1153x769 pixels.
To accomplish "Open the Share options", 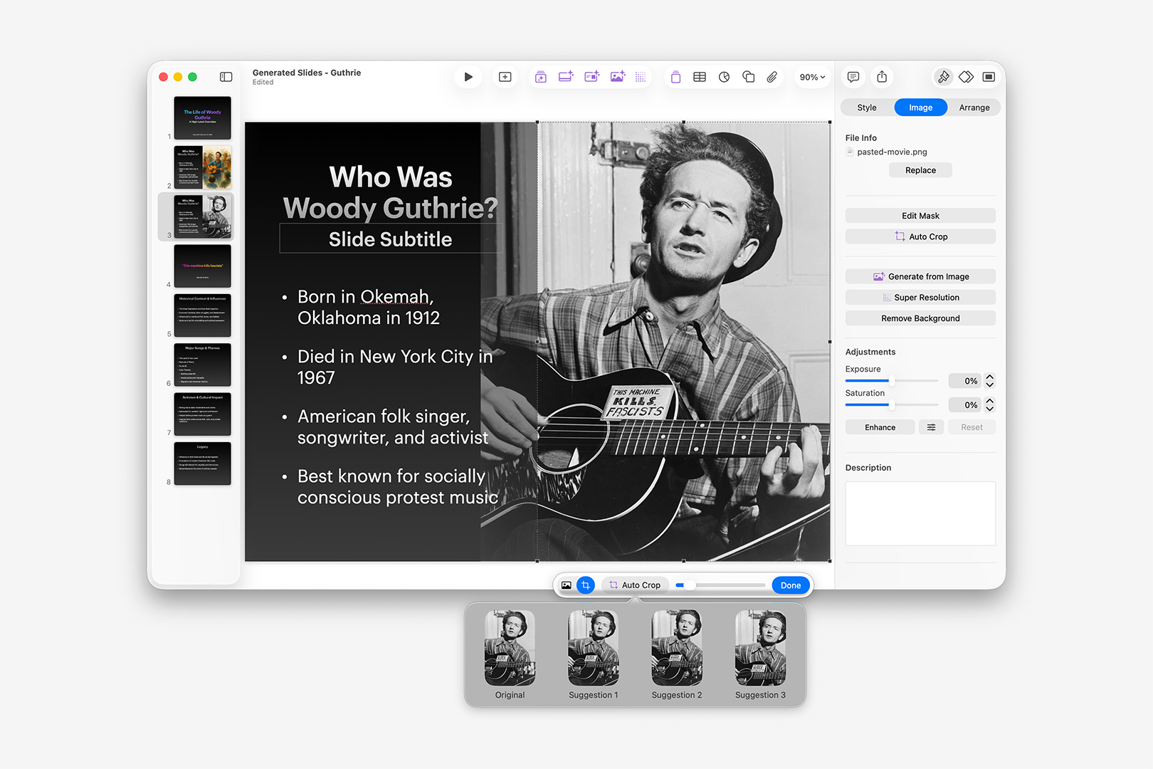I will (883, 77).
